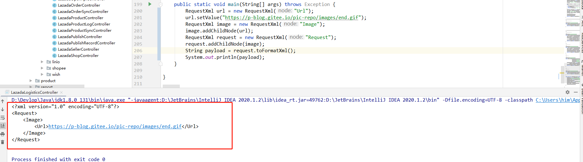Expand the linio folder
The height and width of the screenshot is (162, 583).
click(42, 62)
